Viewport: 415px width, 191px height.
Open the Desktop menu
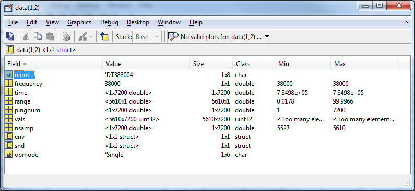tap(138, 22)
